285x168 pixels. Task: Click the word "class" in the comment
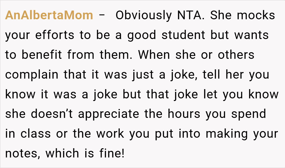coord(35,134)
